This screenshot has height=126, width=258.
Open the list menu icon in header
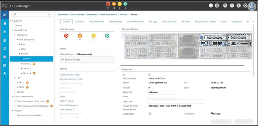(217, 6)
